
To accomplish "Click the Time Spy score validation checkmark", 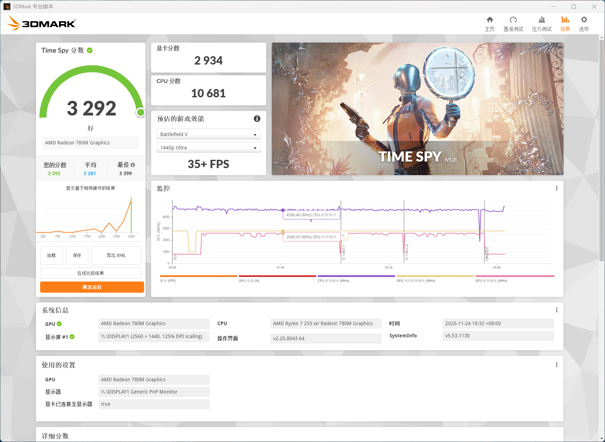I will coord(90,50).
